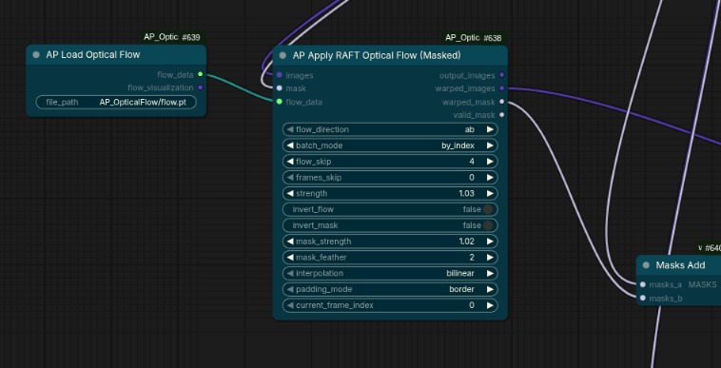The image size is (721, 368).
Task: Select previous batch_mode option
Action: pos(290,145)
